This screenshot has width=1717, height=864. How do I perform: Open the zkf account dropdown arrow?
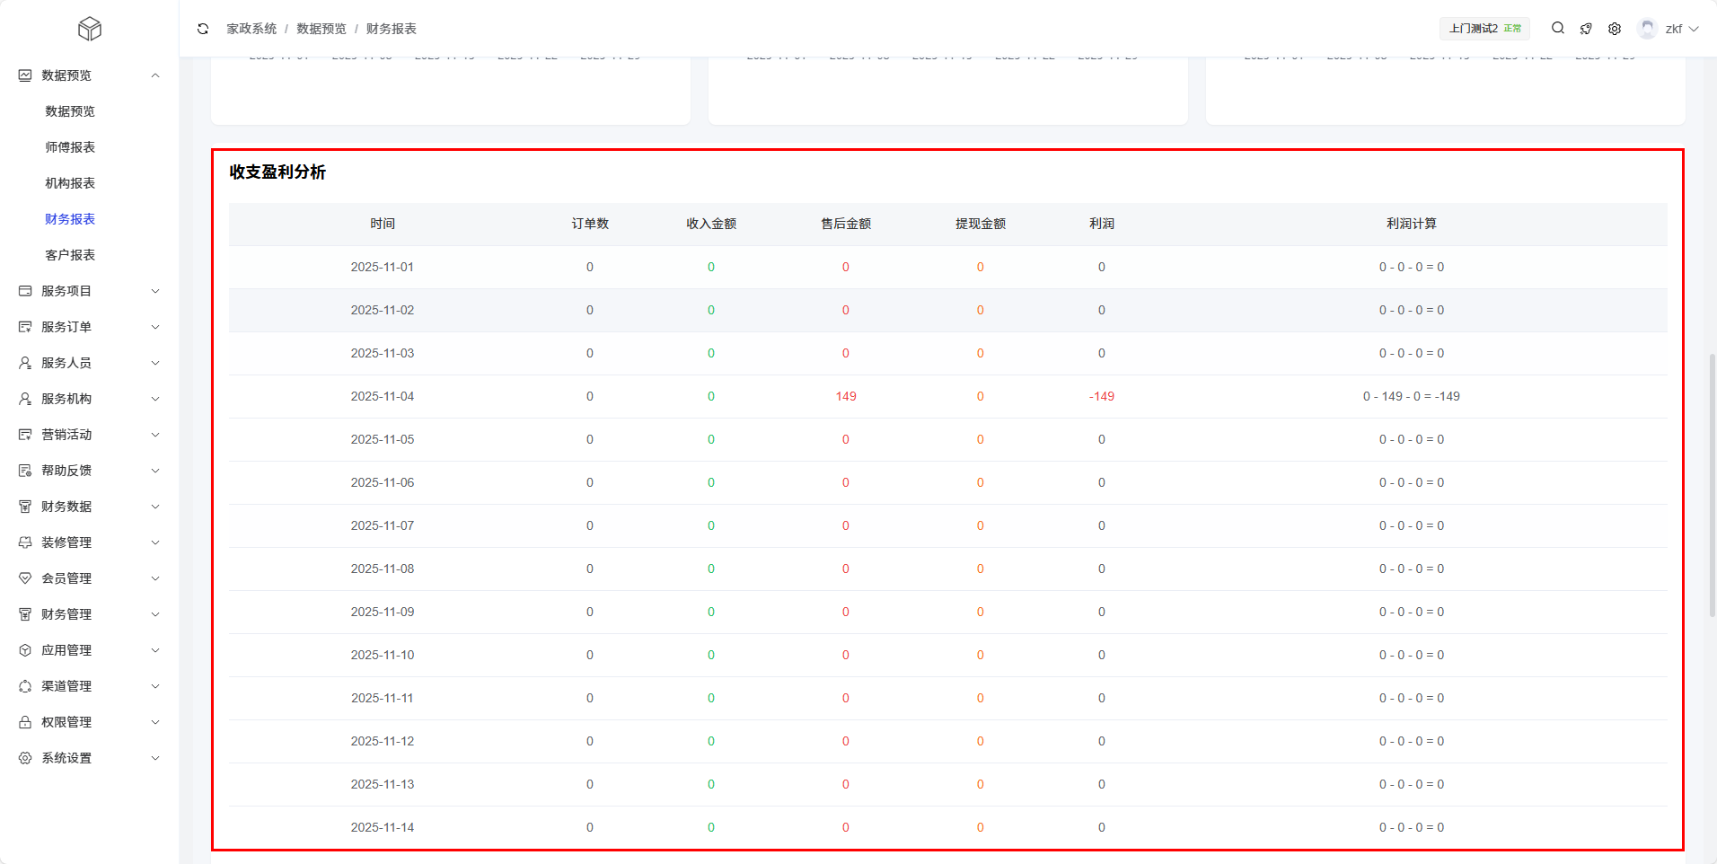[x=1694, y=29]
